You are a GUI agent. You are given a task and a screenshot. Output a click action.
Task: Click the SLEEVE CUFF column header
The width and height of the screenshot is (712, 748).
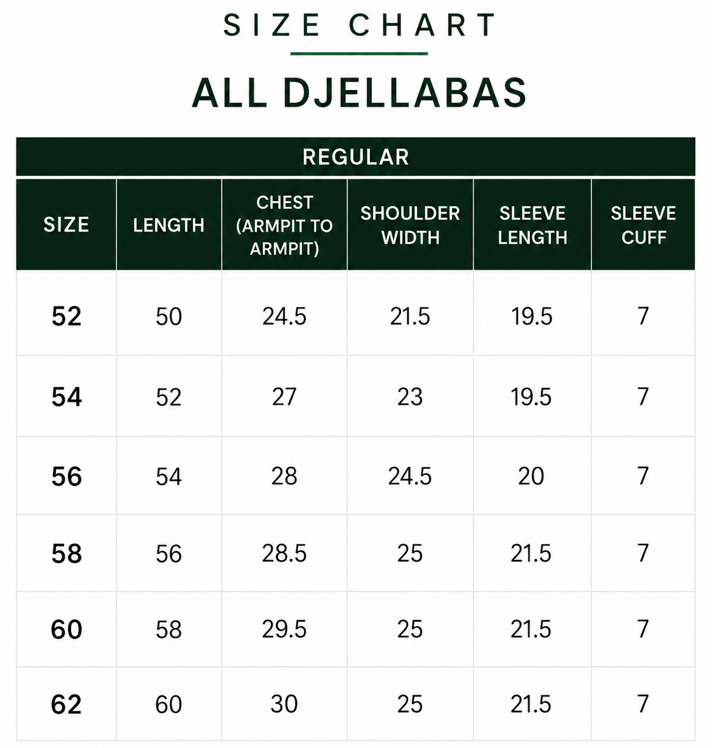(x=643, y=225)
